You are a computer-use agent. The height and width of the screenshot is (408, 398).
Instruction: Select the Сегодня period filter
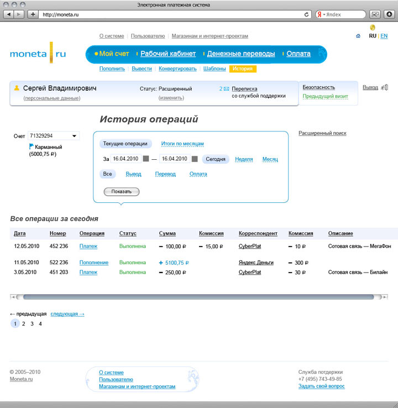(216, 159)
